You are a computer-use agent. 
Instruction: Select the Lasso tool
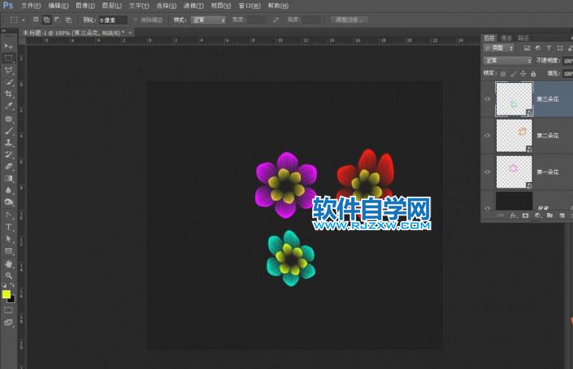click(x=8, y=70)
